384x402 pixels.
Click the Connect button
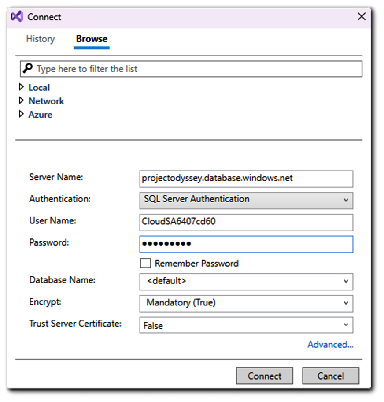(x=264, y=376)
